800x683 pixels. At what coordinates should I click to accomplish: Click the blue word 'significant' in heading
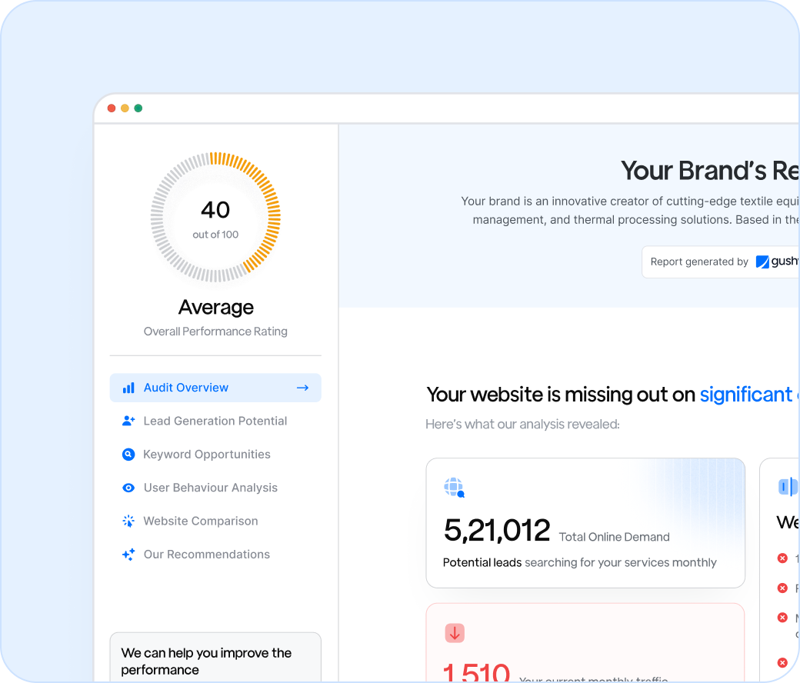pyautogui.click(x=746, y=395)
